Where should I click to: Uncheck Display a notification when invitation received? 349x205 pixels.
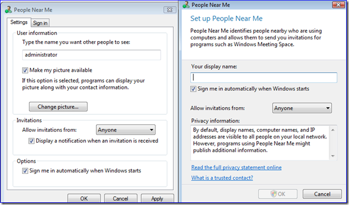tap(31, 141)
